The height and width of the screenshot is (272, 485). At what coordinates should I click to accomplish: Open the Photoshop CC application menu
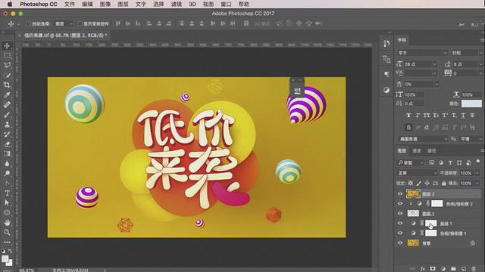point(39,4)
